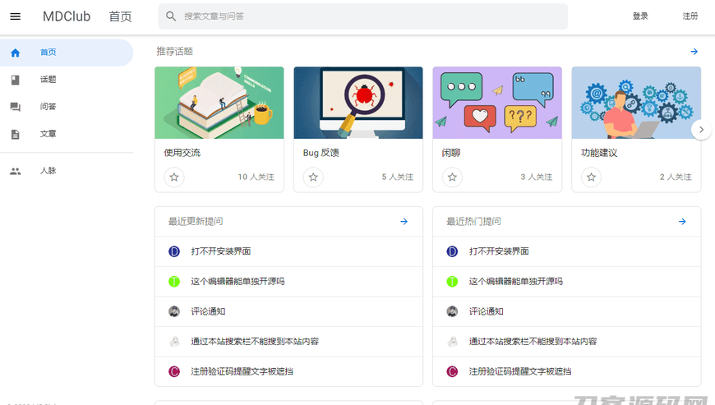Click the 登录 login button
Screen dimensions: 715x405
click(x=640, y=16)
